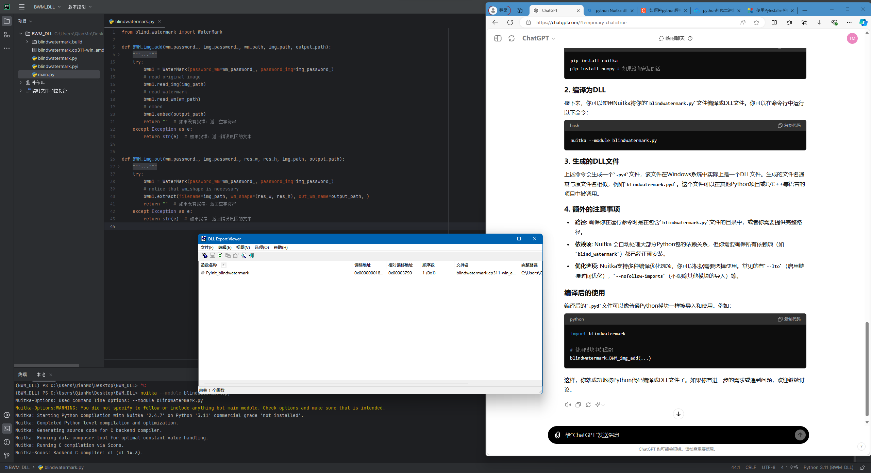This screenshot has height=473, width=871.
Task: Open the 版本控制 dropdown
Action: 80,7
